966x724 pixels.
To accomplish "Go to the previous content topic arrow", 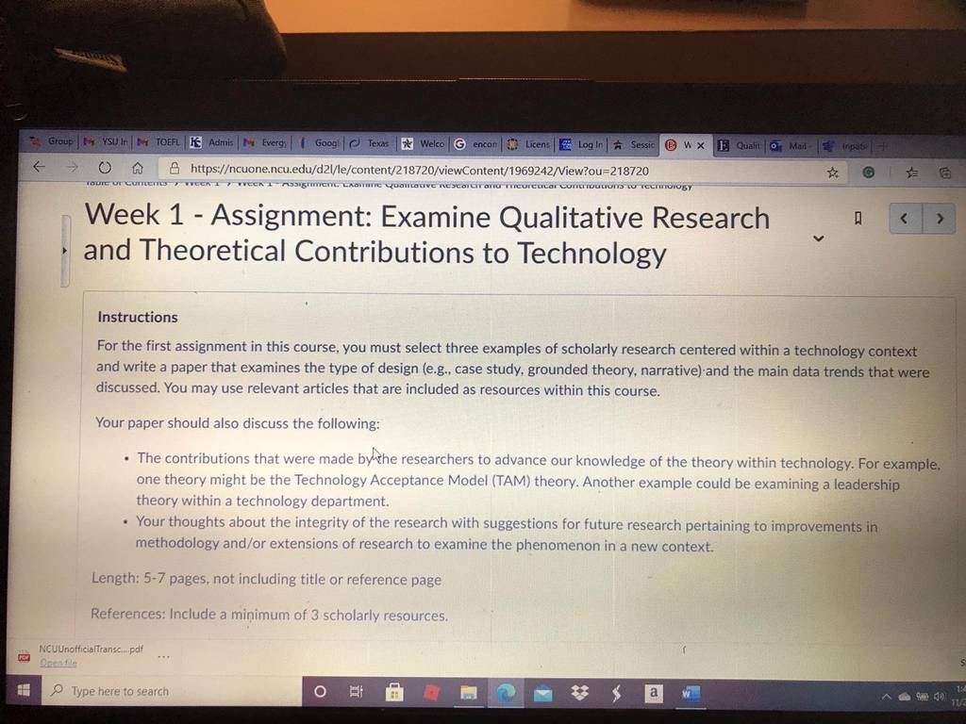I will point(905,218).
